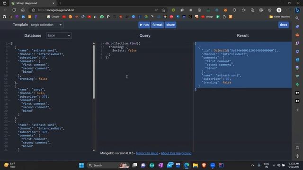Open the docs page
The height and width of the screenshot is (170, 303).
[x=283, y=25]
